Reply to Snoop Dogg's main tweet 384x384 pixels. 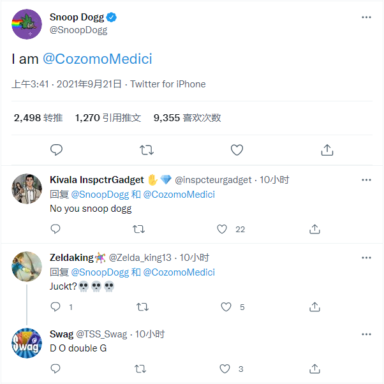[x=56, y=150]
